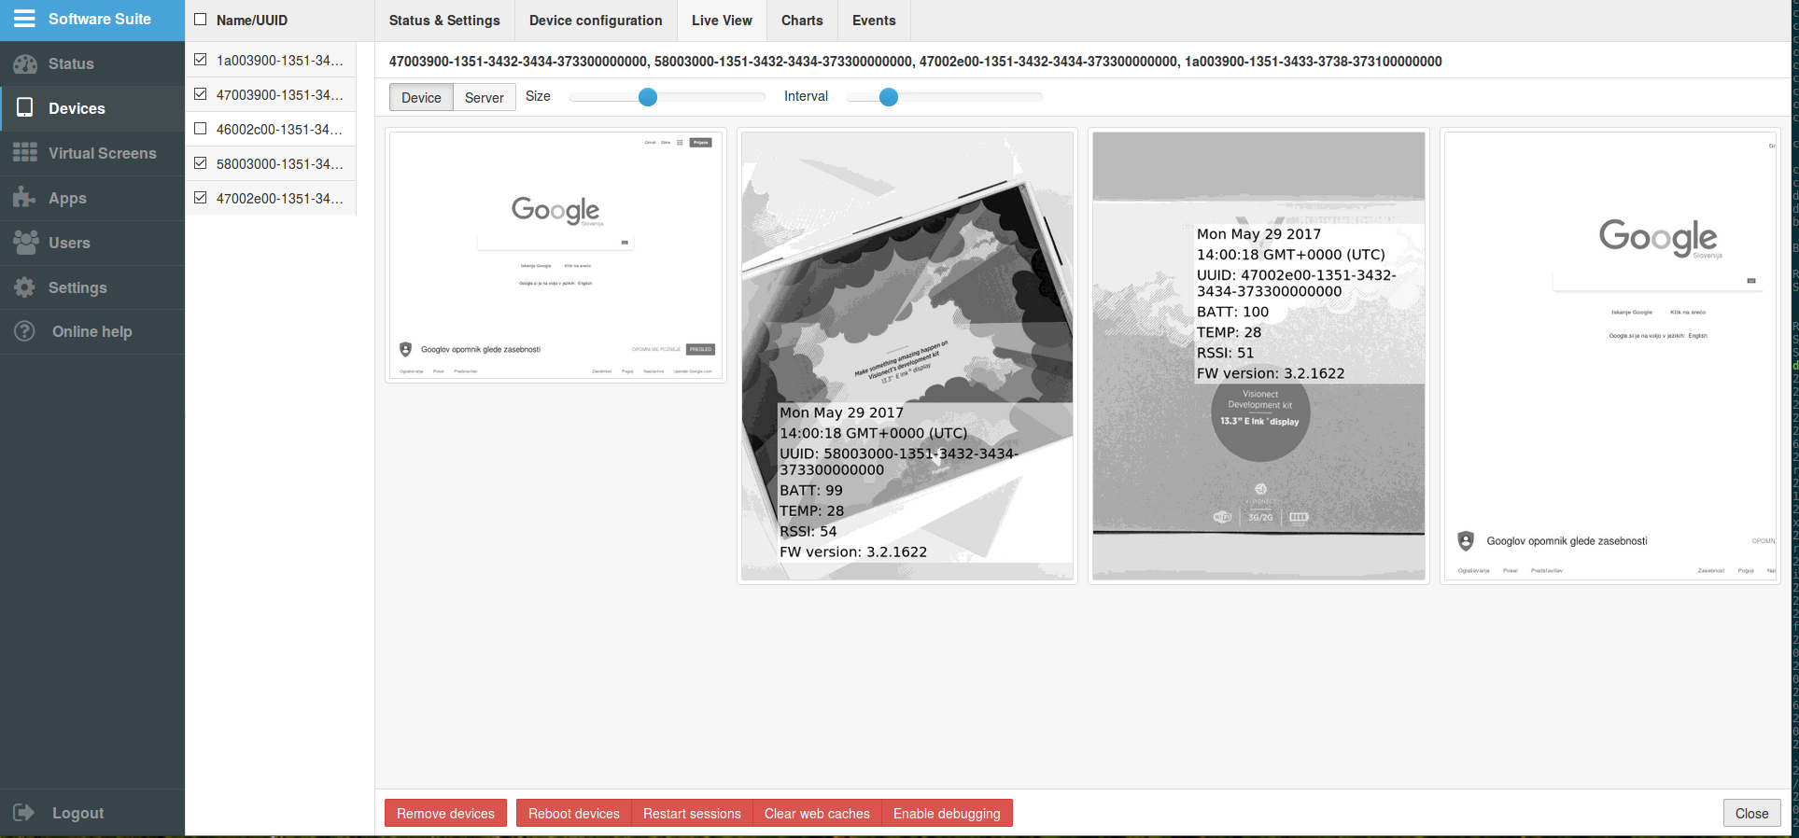Click device row text 1a003900-1351-34…
This screenshot has height=838, width=1799.
tap(280, 60)
